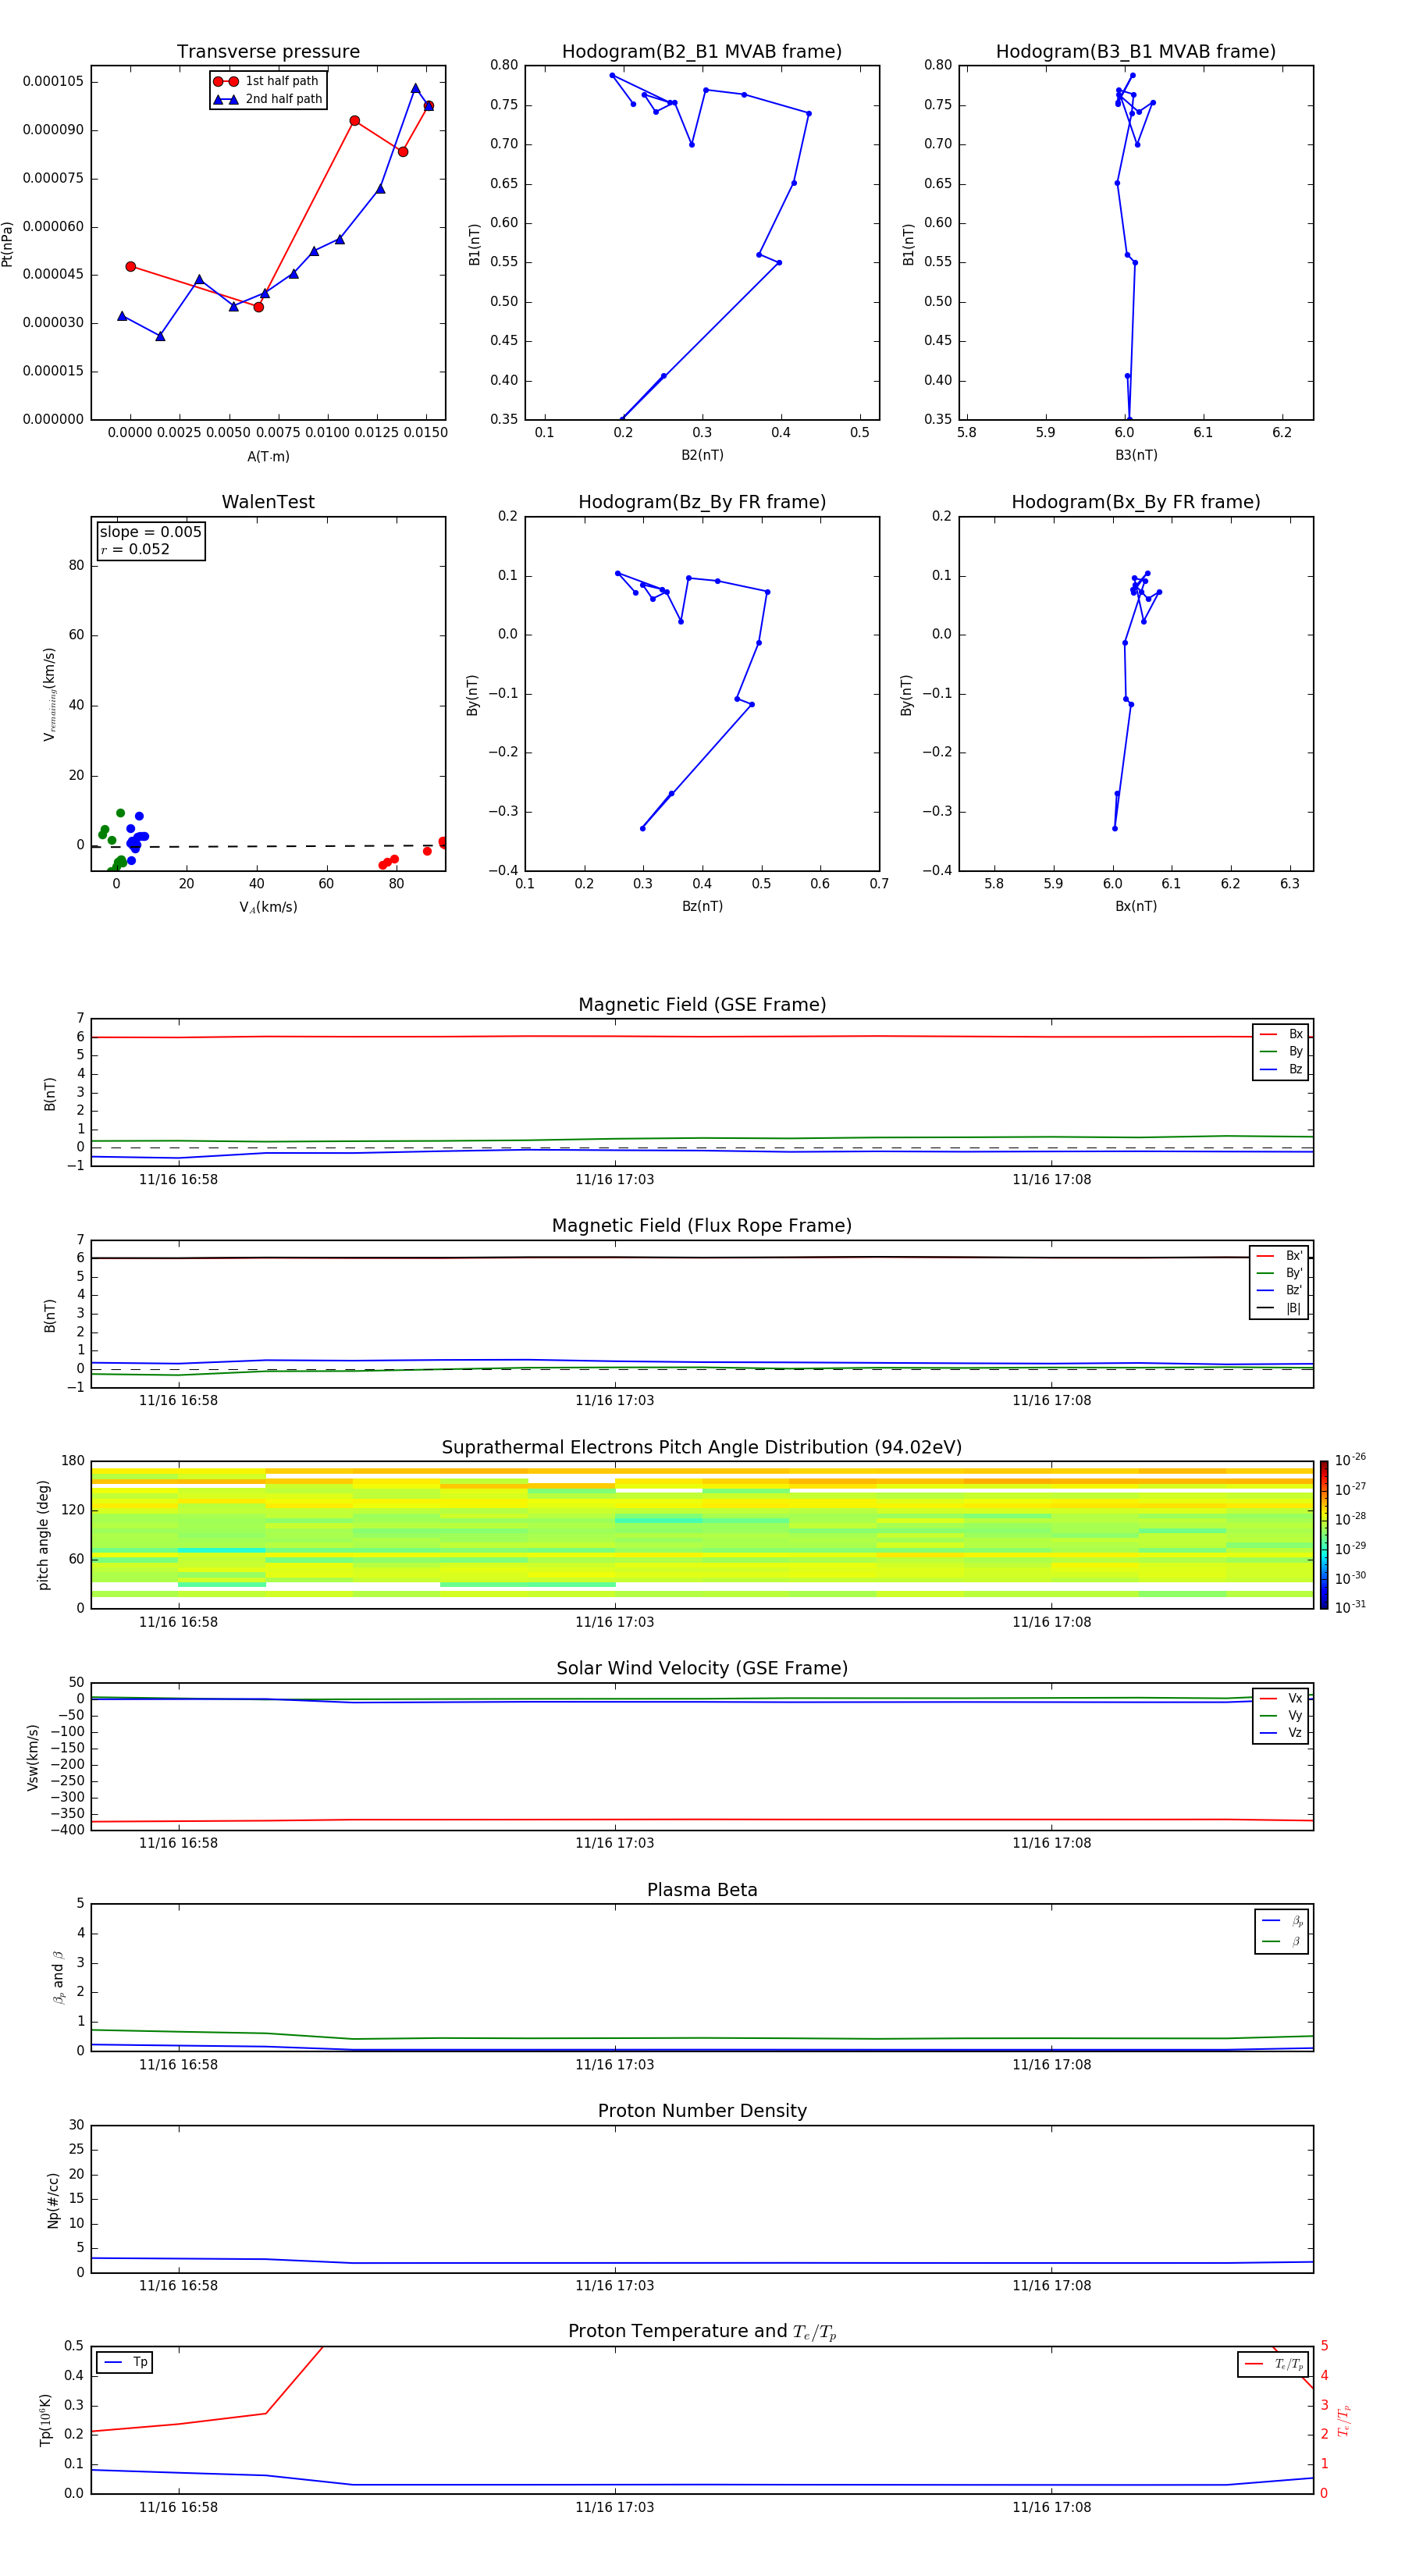Click '11/16 17:03' tick under GSE magnetic field plot
The width and height of the screenshot is (1405, 2576).
coord(614,1179)
